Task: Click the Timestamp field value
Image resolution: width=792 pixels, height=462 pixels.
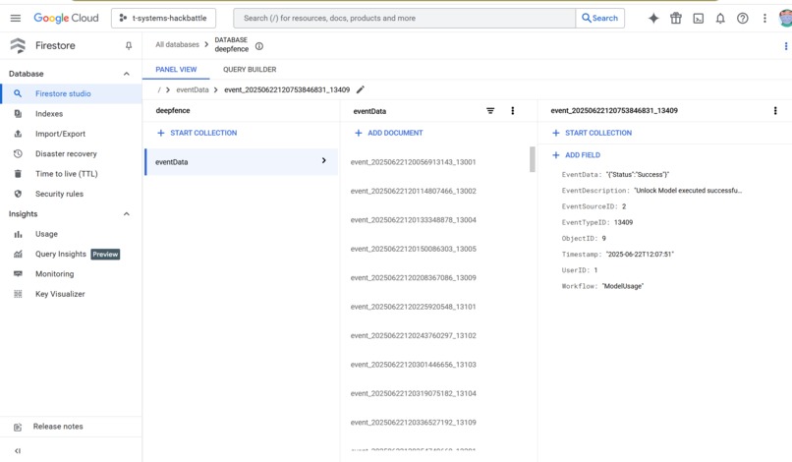Action: (640, 255)
